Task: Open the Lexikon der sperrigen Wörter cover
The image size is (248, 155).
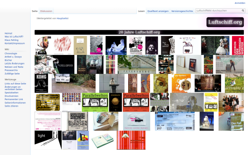Action: (238, 45)
